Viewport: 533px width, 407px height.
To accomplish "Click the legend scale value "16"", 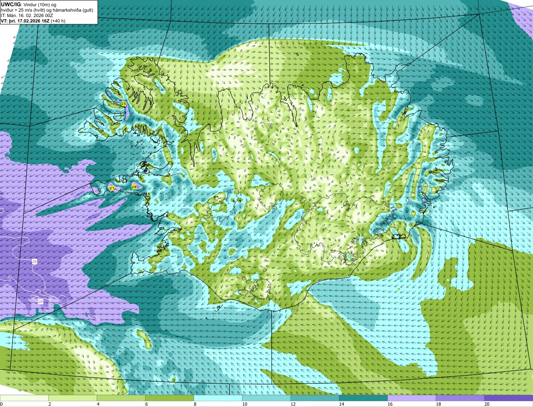I will pyautogui.click(x=390, y=404).
